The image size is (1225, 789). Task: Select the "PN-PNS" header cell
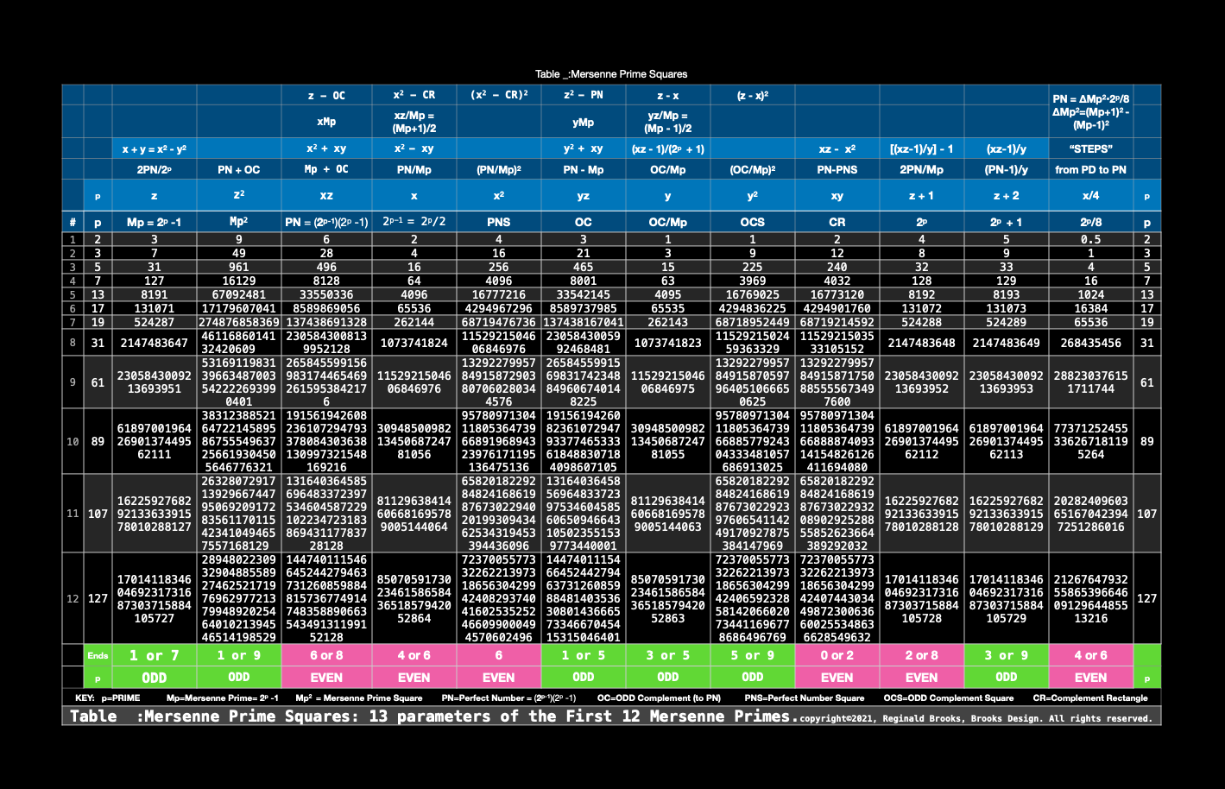(x=837, y=169)
